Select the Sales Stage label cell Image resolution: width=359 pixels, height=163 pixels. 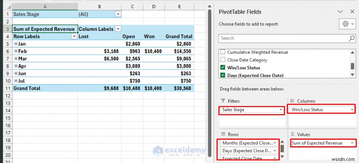[x=45, y=14]
